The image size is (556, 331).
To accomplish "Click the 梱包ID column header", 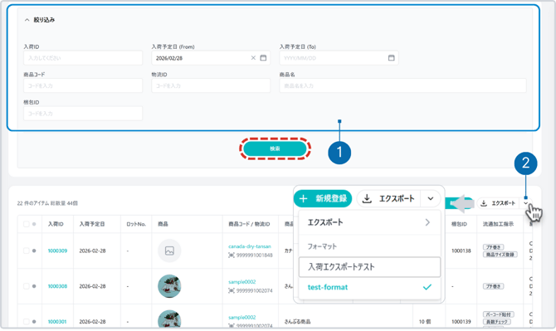I will pos(459,224).
